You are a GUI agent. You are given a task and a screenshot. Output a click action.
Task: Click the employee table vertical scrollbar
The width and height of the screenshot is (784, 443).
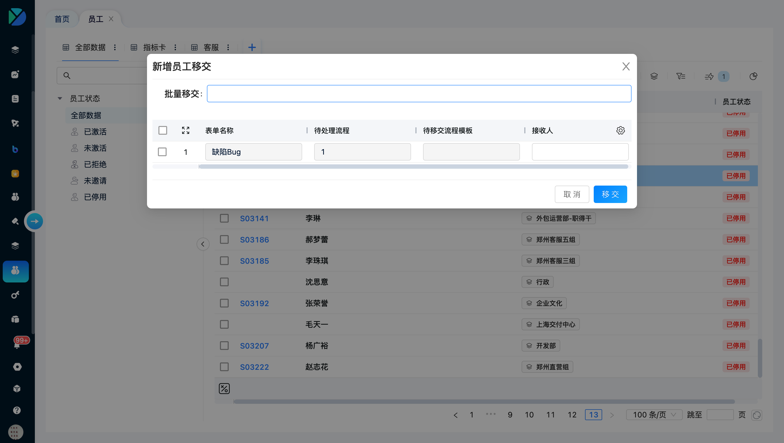tap(760, 358)
